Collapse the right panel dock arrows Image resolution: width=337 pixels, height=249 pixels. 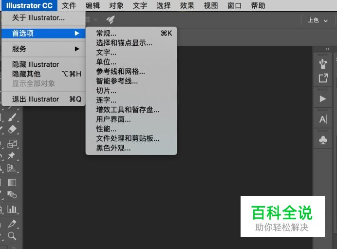point(327,49)
